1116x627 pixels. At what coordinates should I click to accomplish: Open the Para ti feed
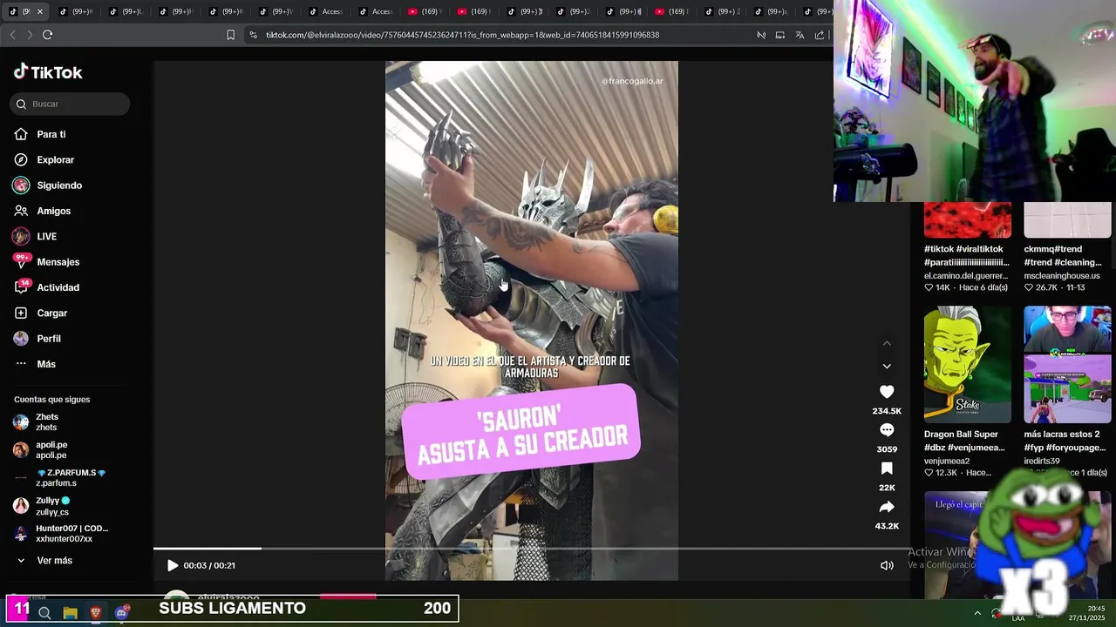click(51, 134)
